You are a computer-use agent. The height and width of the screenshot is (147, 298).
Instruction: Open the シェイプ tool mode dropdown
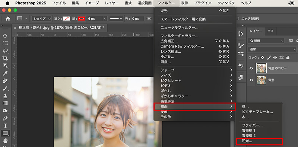tap(42, 19)
